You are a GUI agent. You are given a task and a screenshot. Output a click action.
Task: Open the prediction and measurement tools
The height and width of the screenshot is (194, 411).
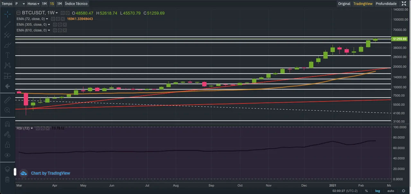[x=7, y=76]
